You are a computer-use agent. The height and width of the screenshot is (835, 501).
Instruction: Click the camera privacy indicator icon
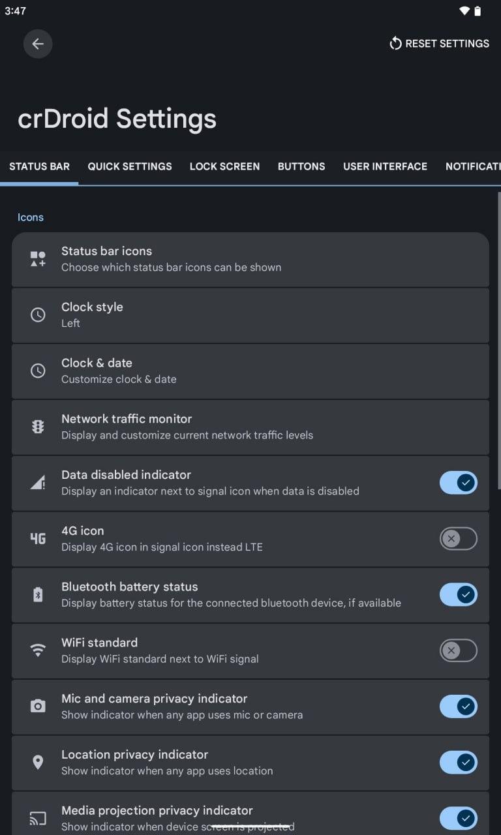pos(38,706)
